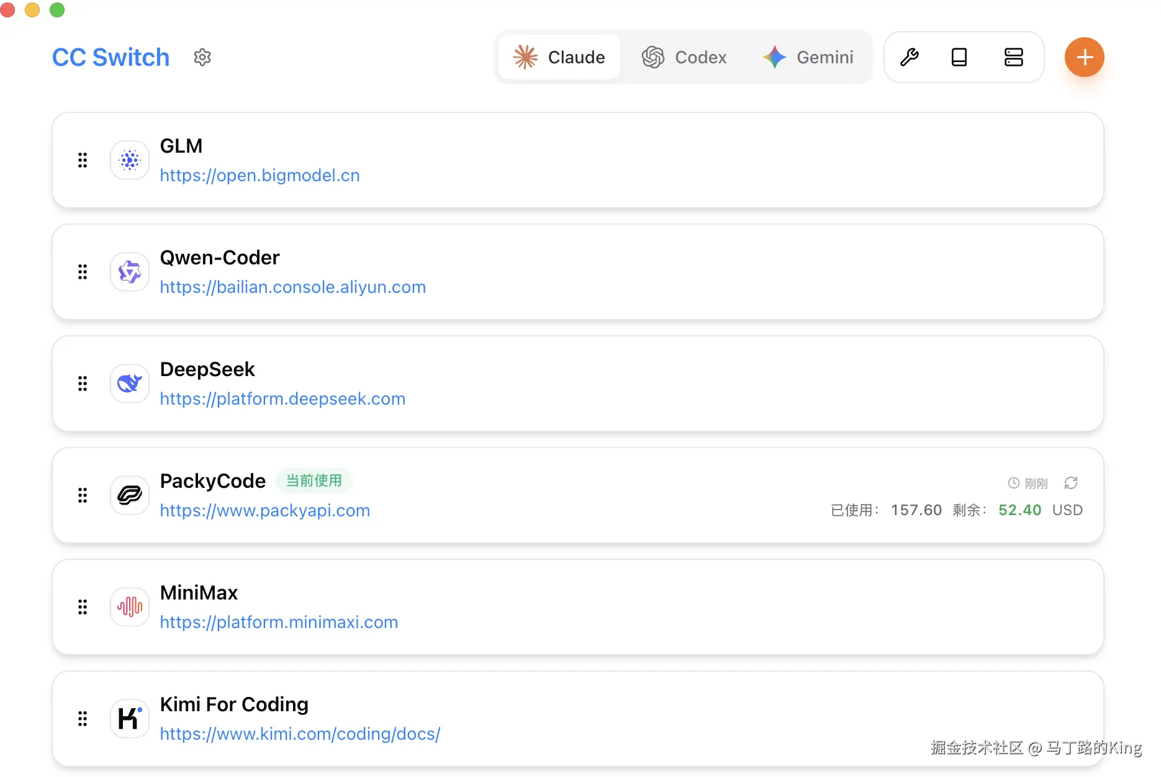This screenshot has height=777, width=1161.
Task: Click the Qwen-Coder provider logo
Action: pyautogui.click(x=130, y=272)
